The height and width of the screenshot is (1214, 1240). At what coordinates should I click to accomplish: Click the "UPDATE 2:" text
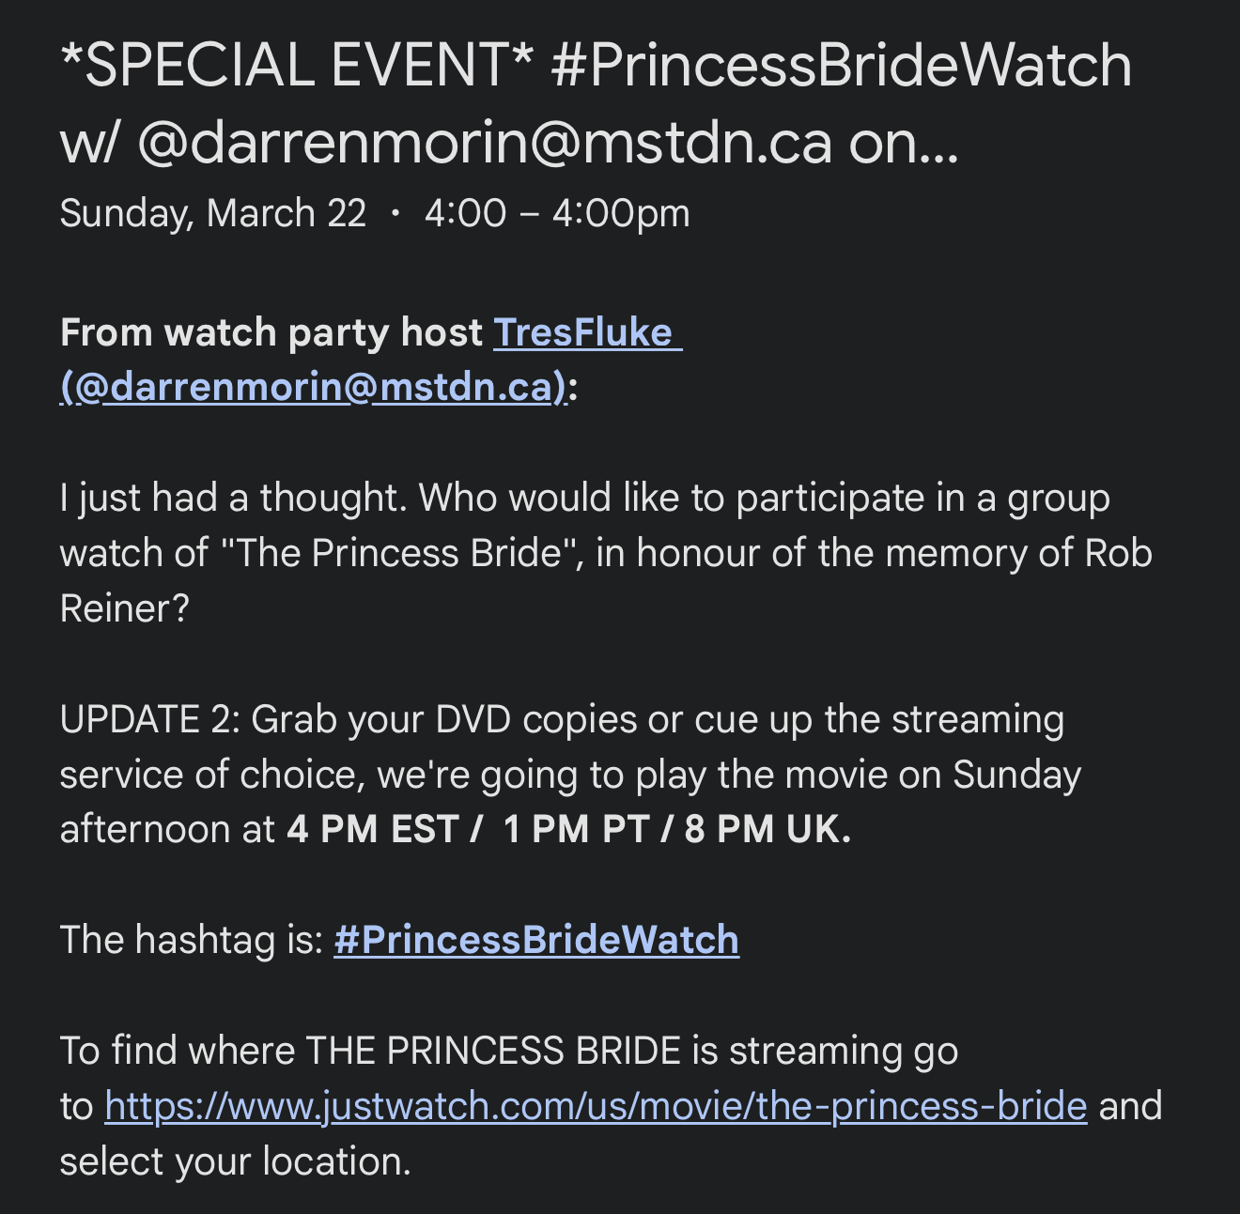(150, 719)
